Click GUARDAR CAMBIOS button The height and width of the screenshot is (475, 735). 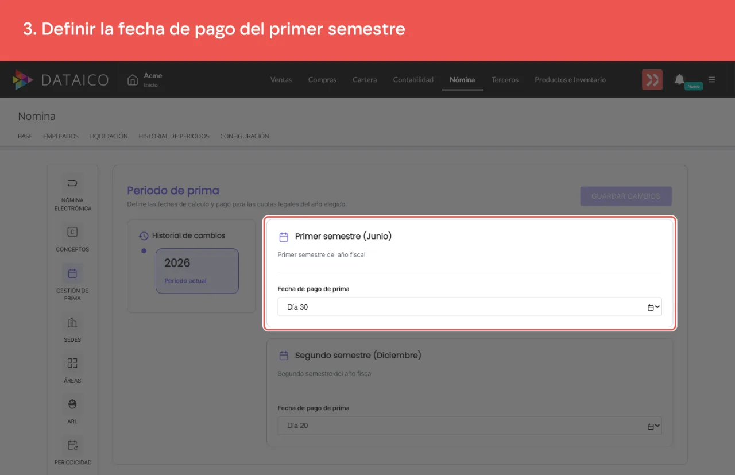pos(626,196)
